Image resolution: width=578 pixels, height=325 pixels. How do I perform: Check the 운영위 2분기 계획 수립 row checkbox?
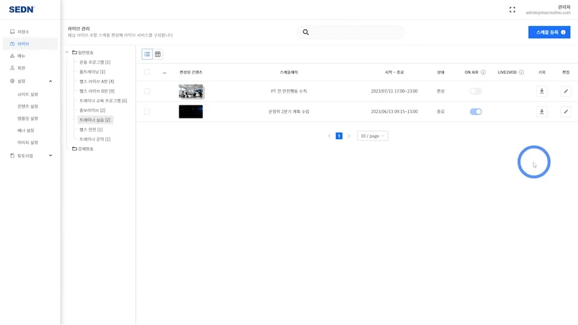pyautogui.click(x=147, y=112)
